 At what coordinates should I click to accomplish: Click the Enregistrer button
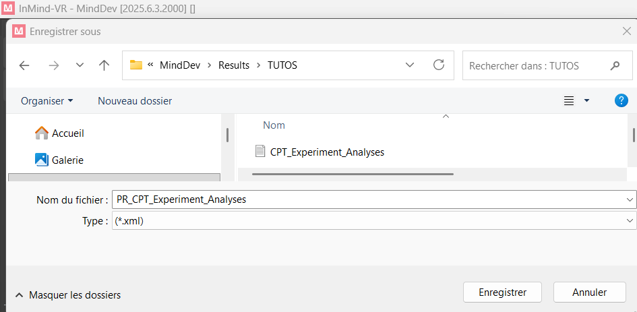502,292
